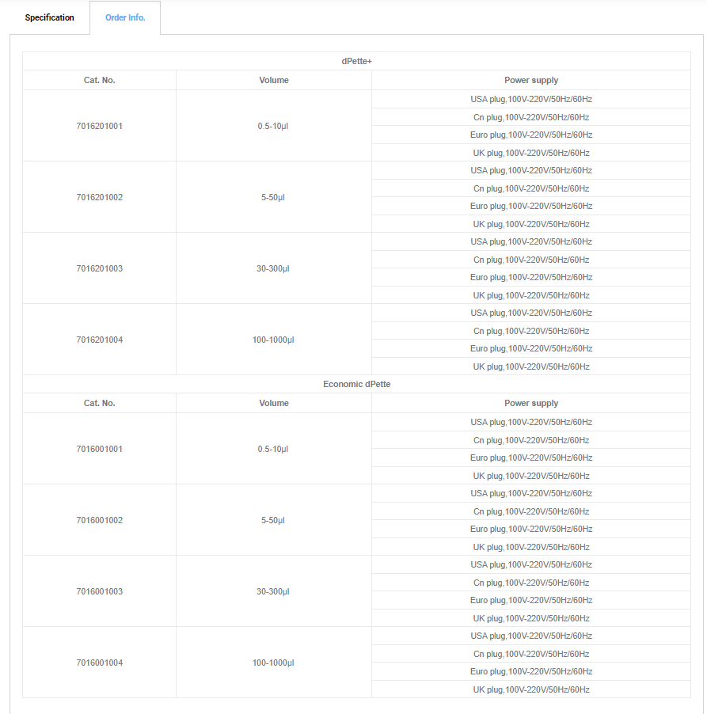Click catalog number 7016201001

click(x=100, y=126)
